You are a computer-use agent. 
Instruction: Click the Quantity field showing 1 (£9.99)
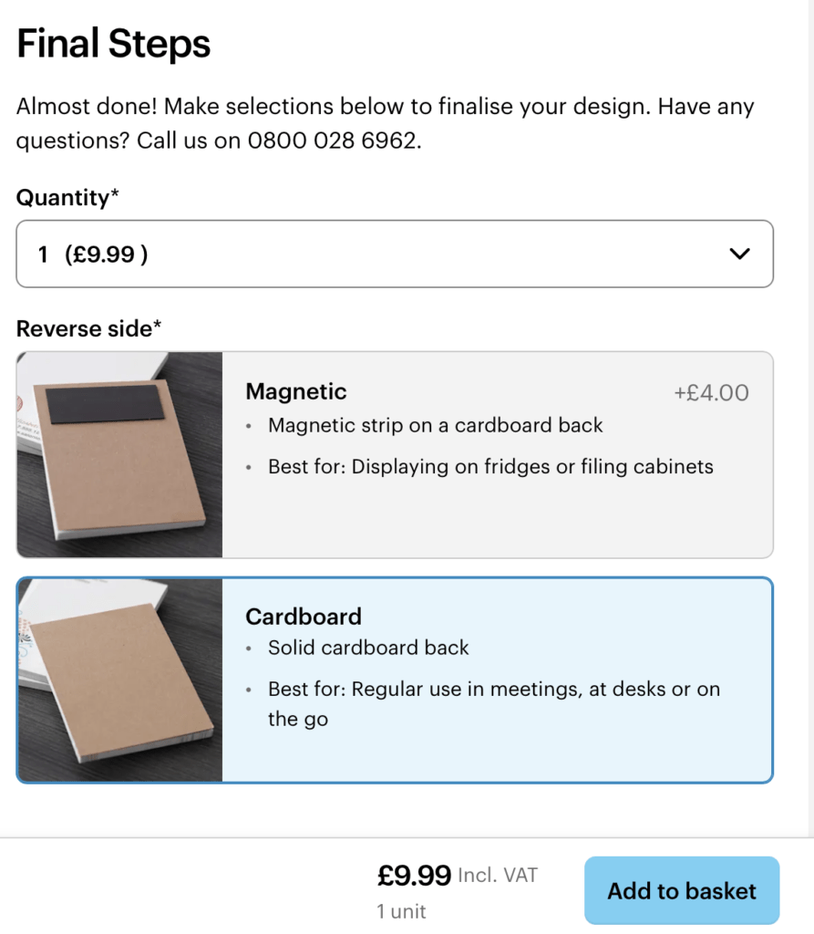(x=395, y=254)
